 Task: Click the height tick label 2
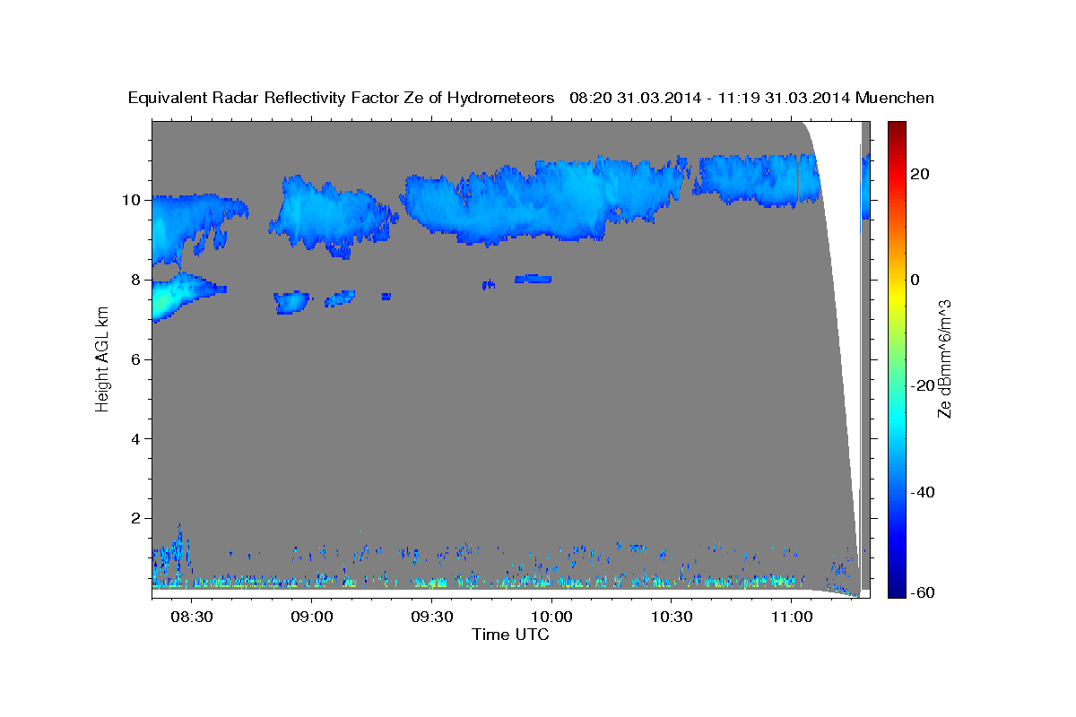(137, 519)
